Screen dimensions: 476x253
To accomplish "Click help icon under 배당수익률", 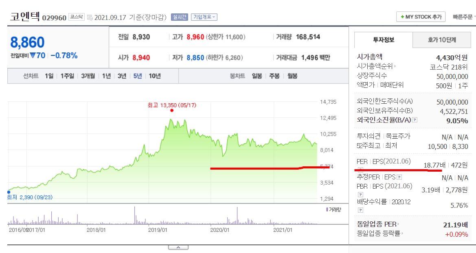I will pyautogui.click(x=360, y=210).
